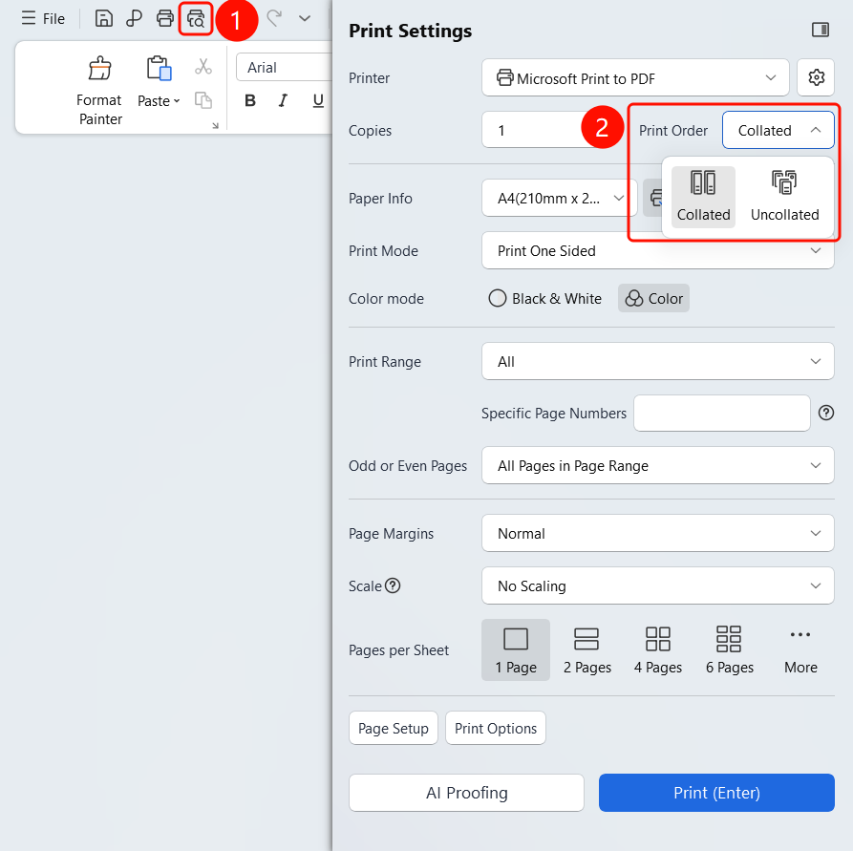853x851 pixels.
Task: Click the Paste button
Action: (159, 81)
